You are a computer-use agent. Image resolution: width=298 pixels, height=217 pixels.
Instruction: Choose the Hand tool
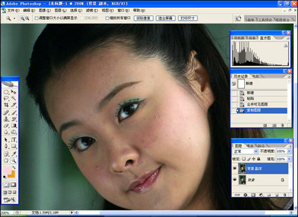7,160
